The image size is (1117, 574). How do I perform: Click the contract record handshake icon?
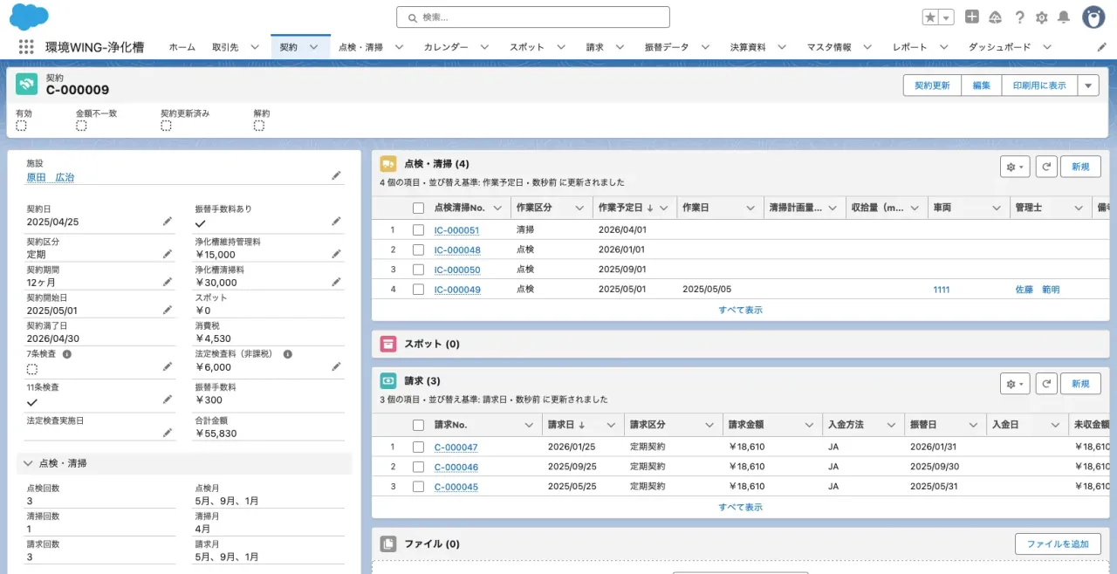[x=27, y=84]
